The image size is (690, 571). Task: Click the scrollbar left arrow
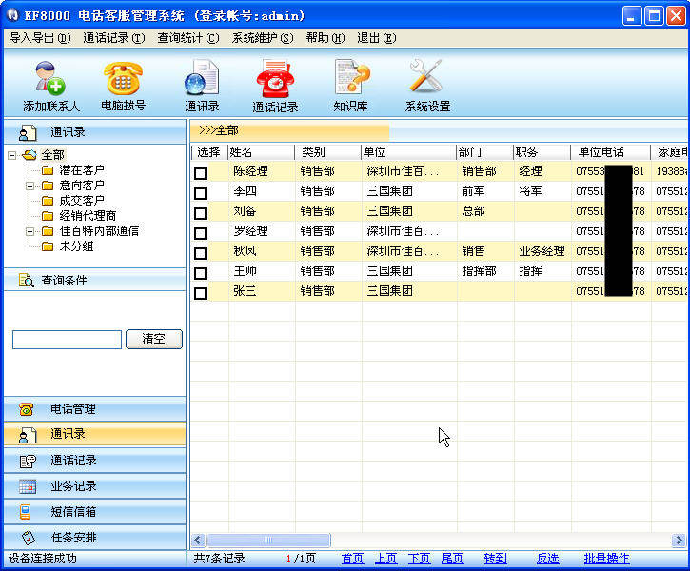[x=198, y=540]
